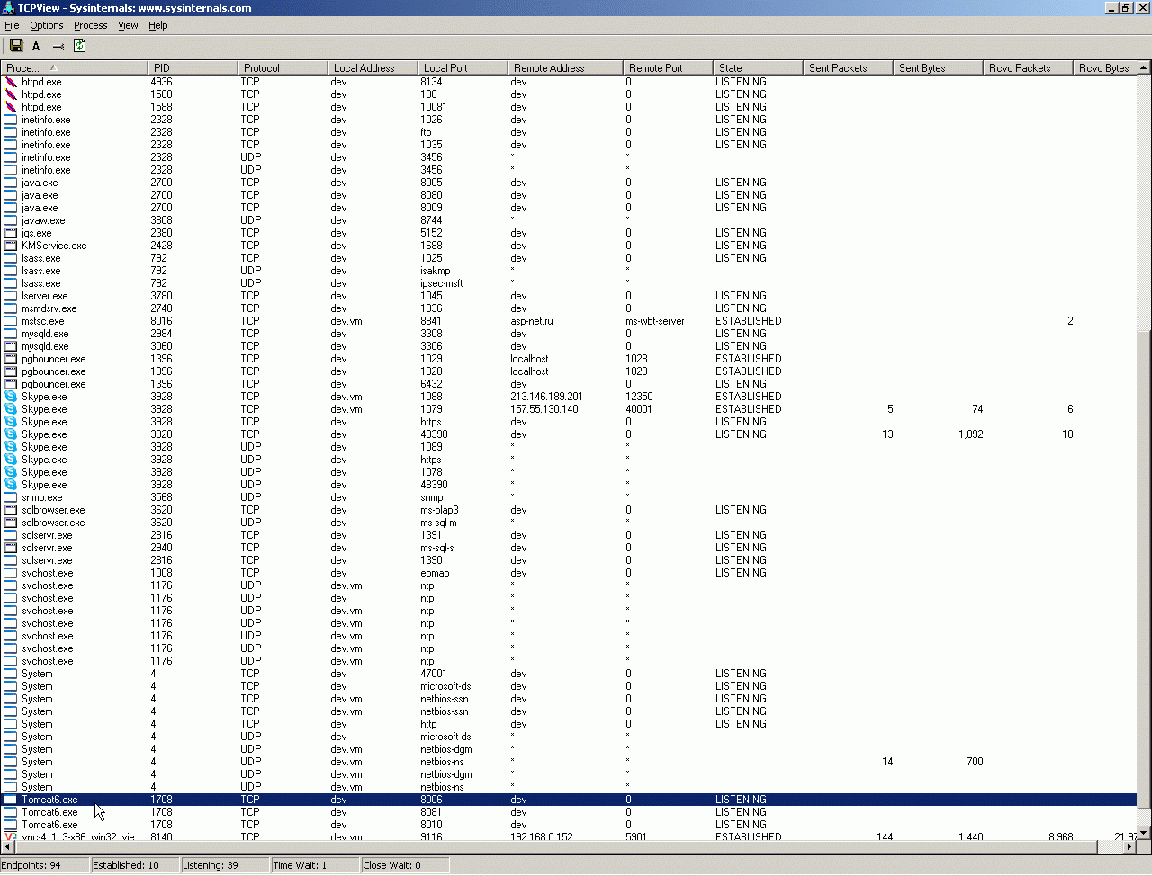
Task: Click the Save toolbar icon
Action: click(16, 46)
